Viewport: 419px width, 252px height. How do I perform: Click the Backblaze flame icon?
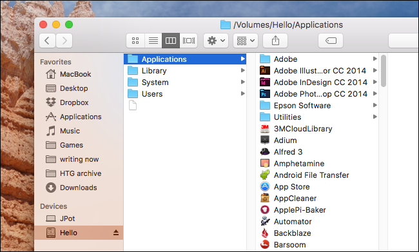click(265, 233)
